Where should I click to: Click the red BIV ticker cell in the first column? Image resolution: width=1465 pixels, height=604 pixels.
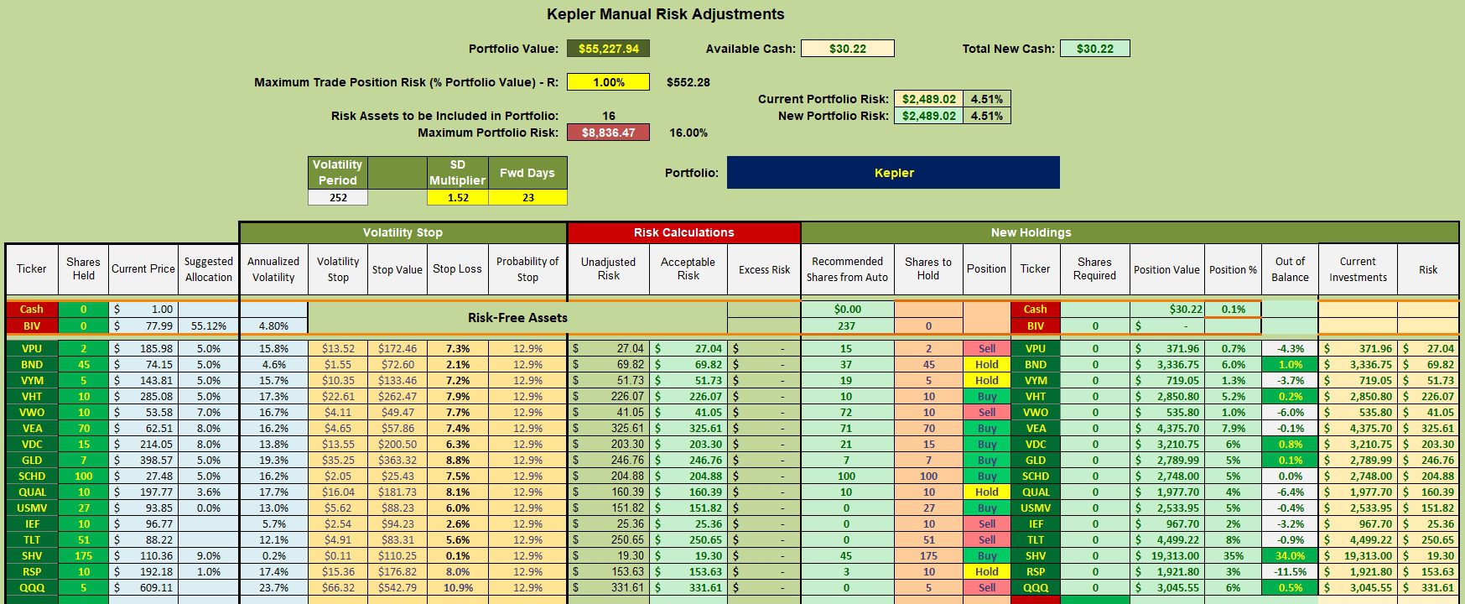[32, 325]
